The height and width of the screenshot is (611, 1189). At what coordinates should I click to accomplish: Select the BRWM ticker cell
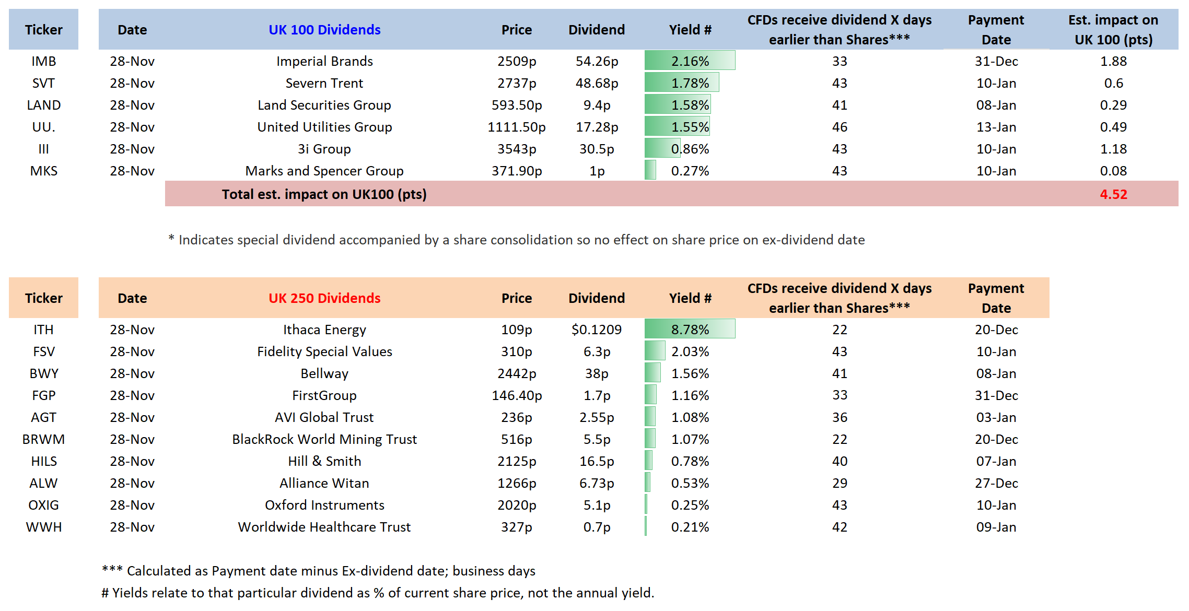(x=43, y=439)
